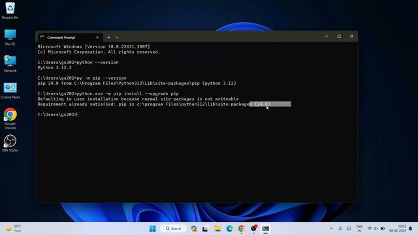Image resolution: width=418 pixels, height=235 pixels.
Task: Open Copilot from the taskbar
Action: [193, 228]
